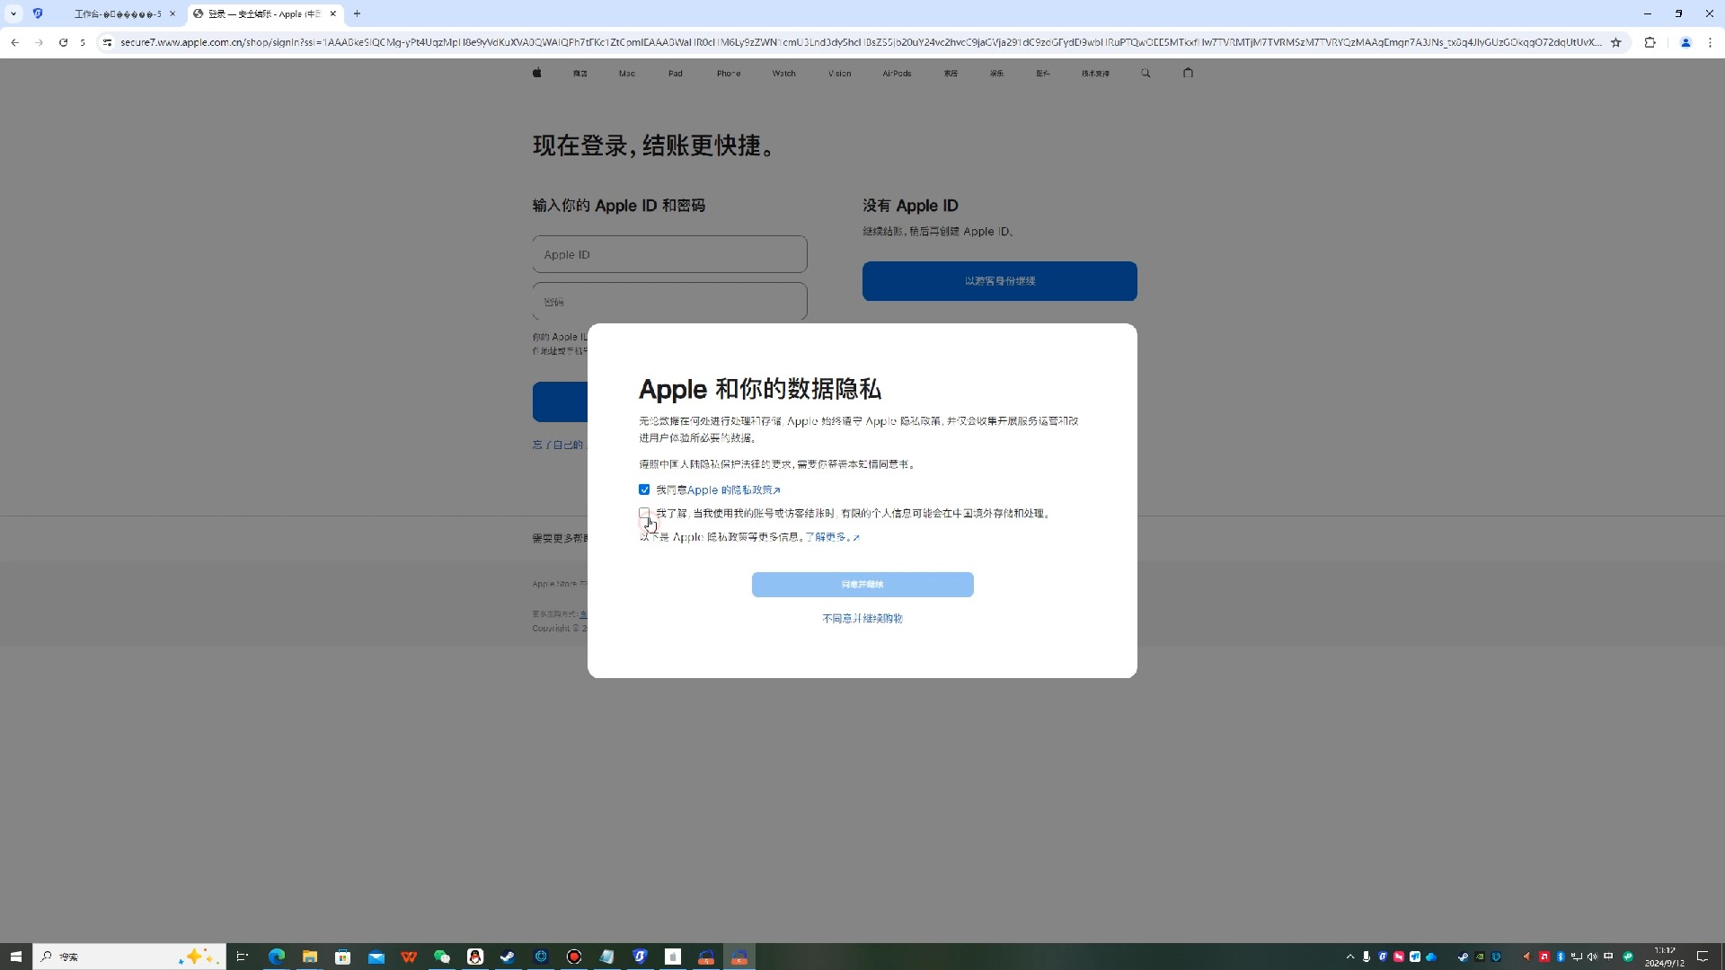
Task: Open WeChat from the taskbar
Action: point(441,957)
